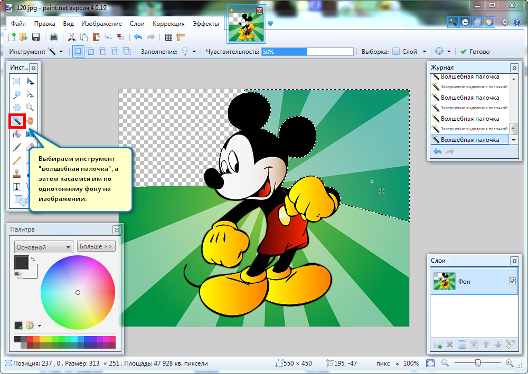Click the Save floppy disk icon
The width and height of the screenshot is (528, 374).
pos(36,37)
